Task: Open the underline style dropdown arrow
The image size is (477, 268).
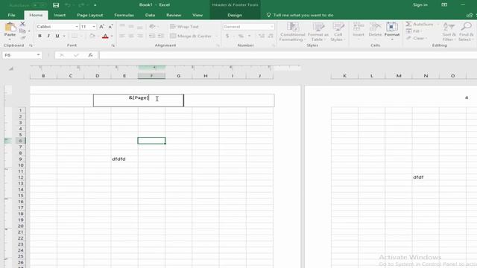Action: pyautogui.click(x=64, y=36)
